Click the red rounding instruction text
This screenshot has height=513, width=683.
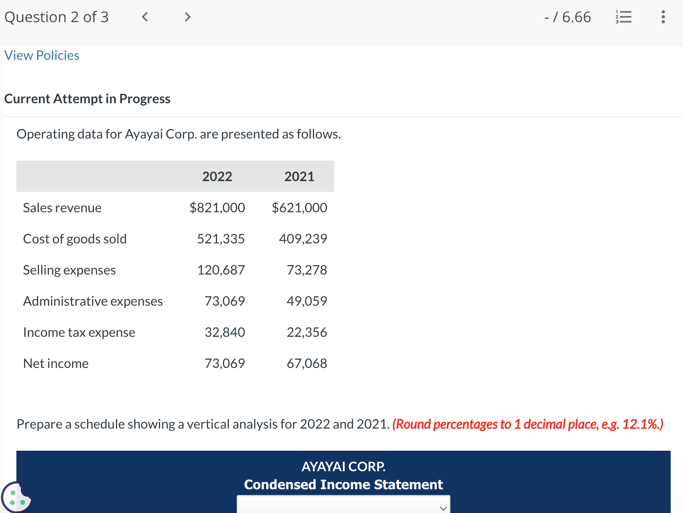(527, 424)
